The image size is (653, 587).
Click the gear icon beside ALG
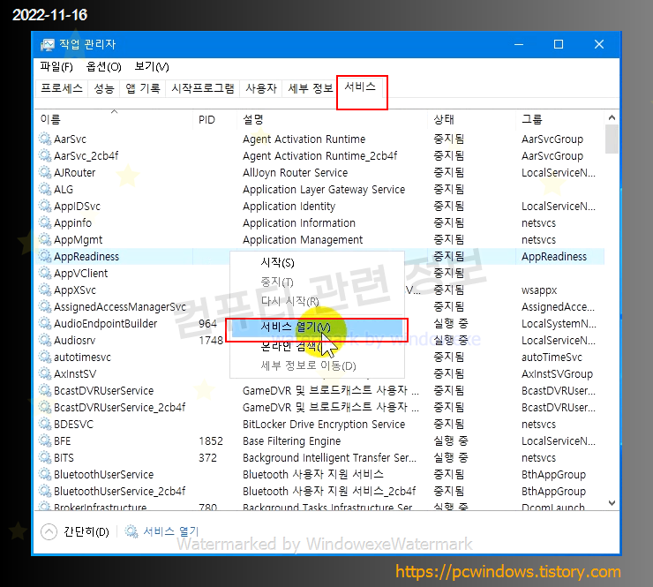[45, 189]
